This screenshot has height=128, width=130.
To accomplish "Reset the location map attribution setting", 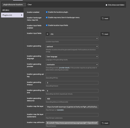I will pyautogui.click(x=105, y=123).
